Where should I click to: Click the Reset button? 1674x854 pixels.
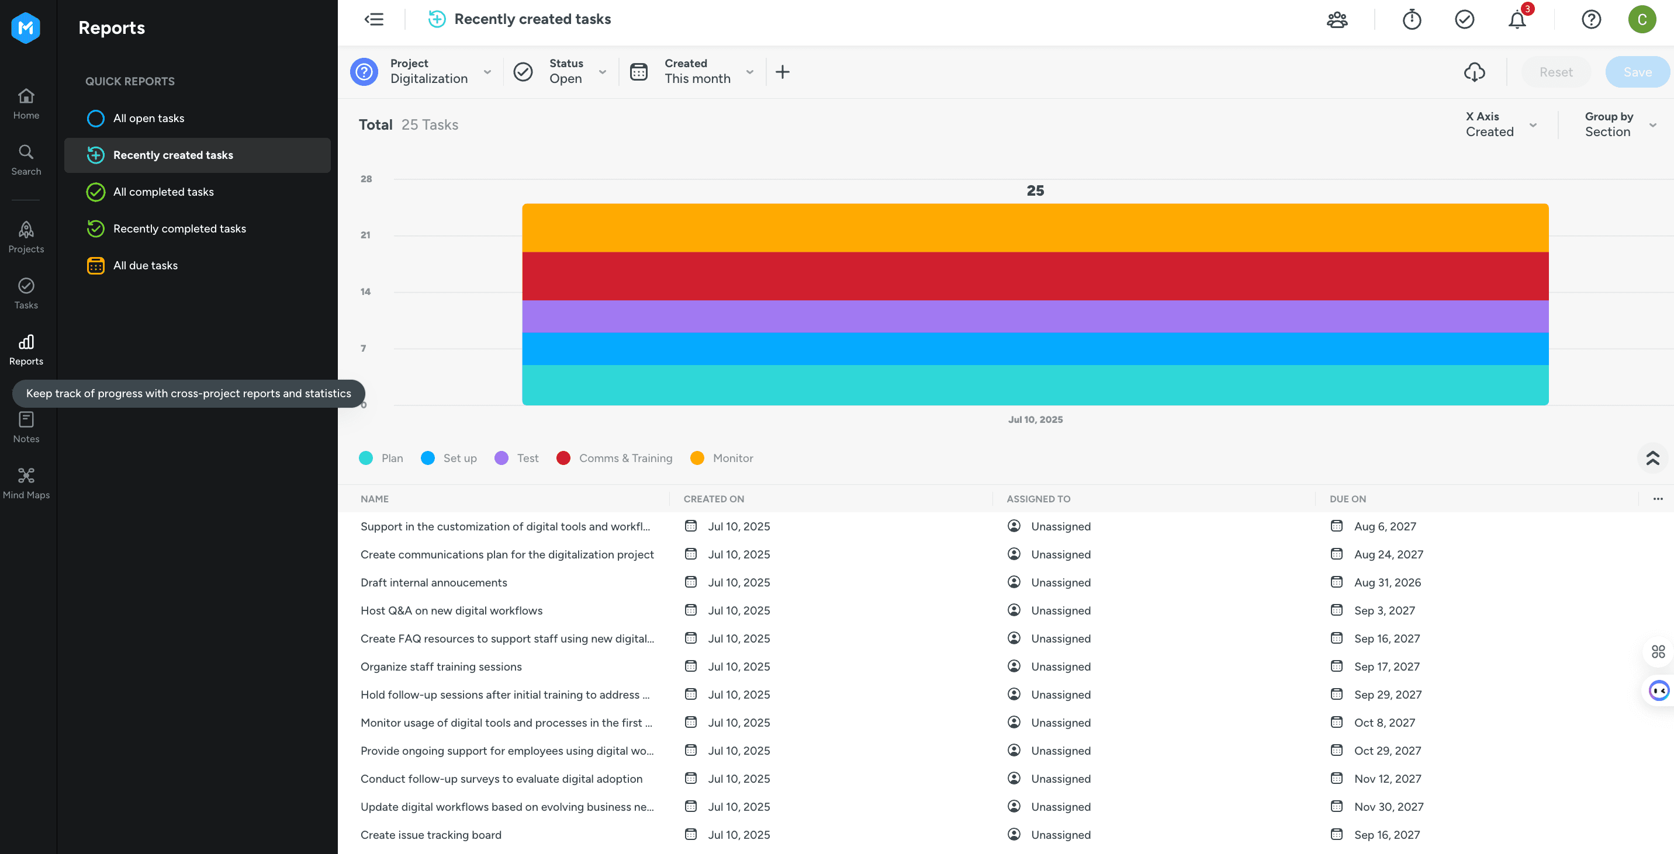[x=1556, y=72]
